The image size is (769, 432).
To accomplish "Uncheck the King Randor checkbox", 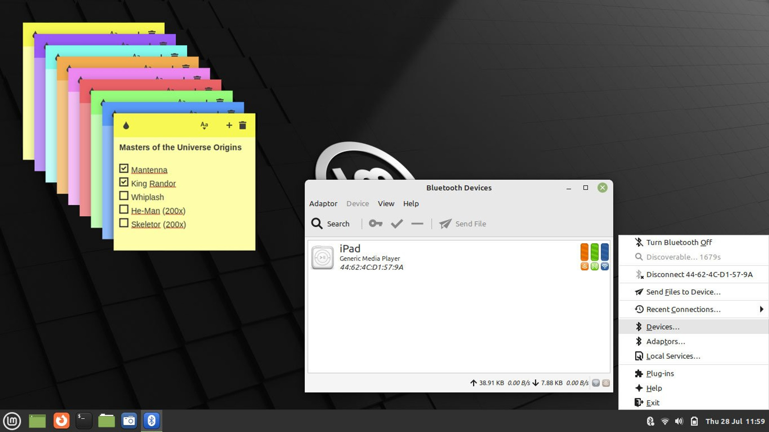I will tap(124, 182).
